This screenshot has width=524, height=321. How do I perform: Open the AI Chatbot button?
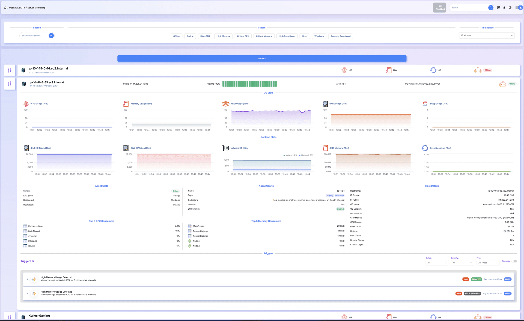(440, 8)
